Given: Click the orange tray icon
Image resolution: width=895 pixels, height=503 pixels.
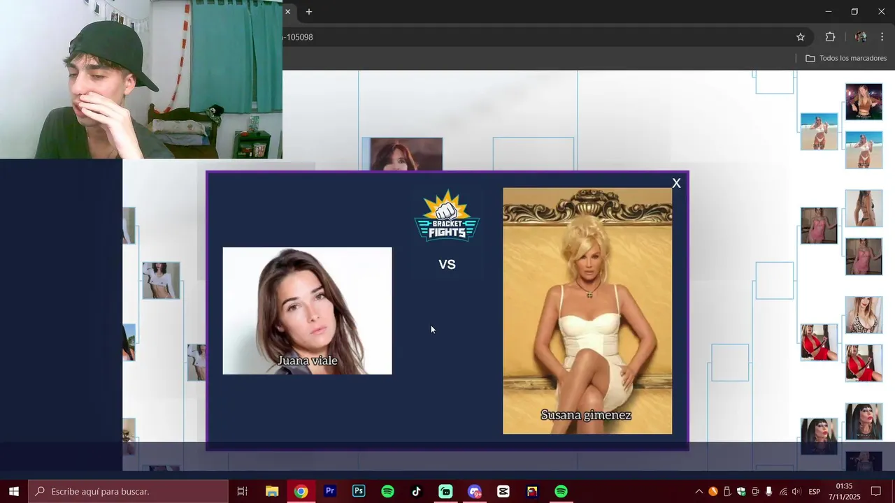Looking at the screenshot, I should (x=713, y=492).
